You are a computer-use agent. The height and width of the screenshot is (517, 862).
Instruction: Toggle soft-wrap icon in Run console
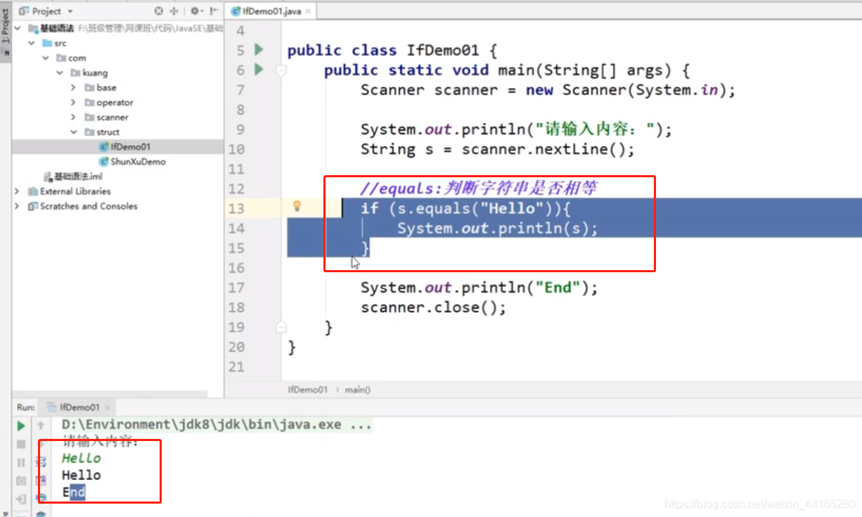coord(41,462)
